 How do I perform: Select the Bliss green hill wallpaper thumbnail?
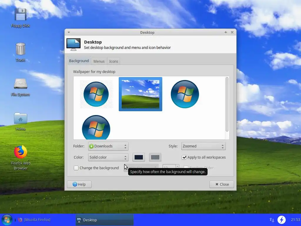click(141, 94)
